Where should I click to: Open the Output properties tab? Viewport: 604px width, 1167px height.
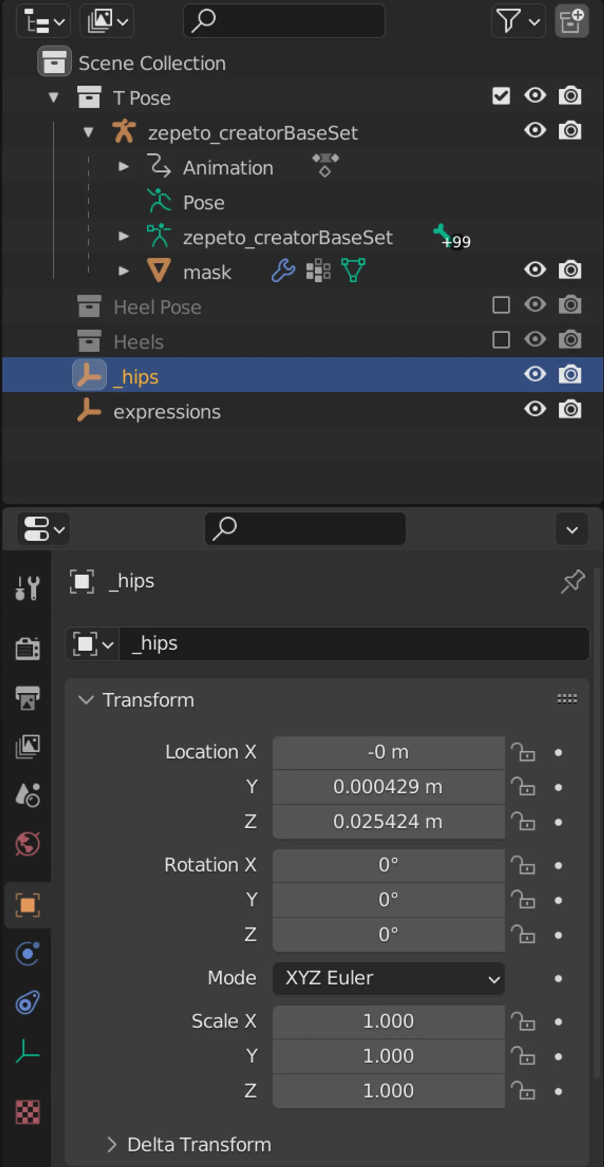[x=27, y=697]
